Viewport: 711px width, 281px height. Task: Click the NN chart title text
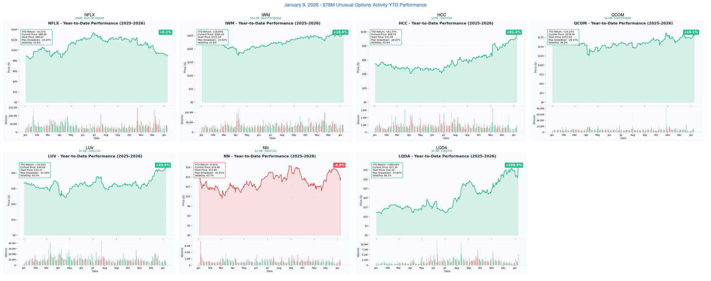[x=269, y=156]
